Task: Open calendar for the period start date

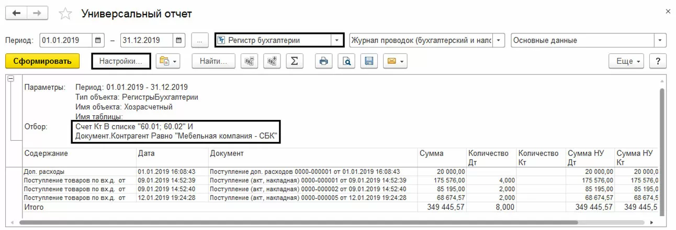Action: 98,40
